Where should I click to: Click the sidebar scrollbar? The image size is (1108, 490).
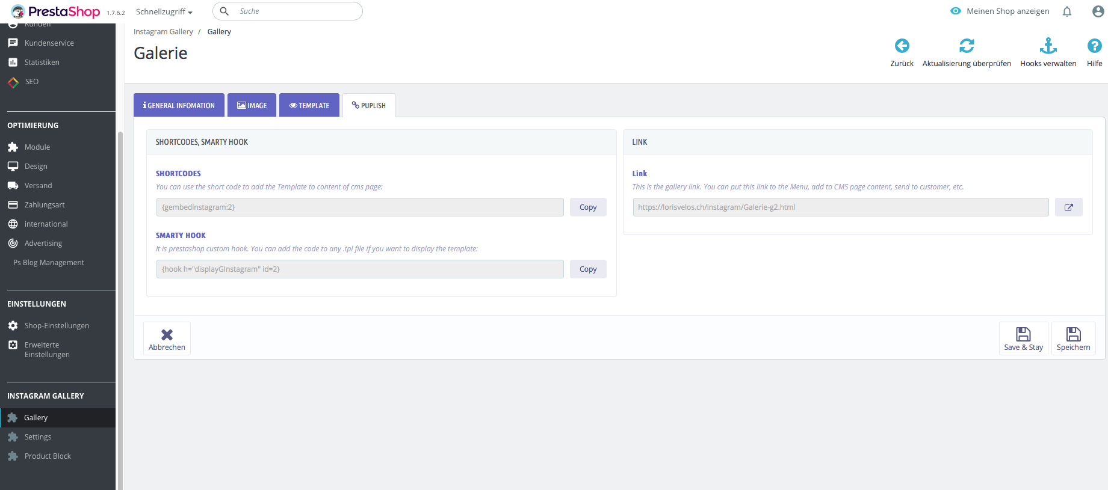pos(120,310)
